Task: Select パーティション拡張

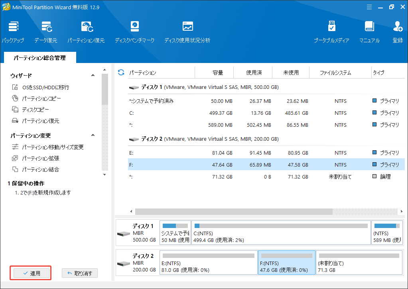Action: point(35,158)
